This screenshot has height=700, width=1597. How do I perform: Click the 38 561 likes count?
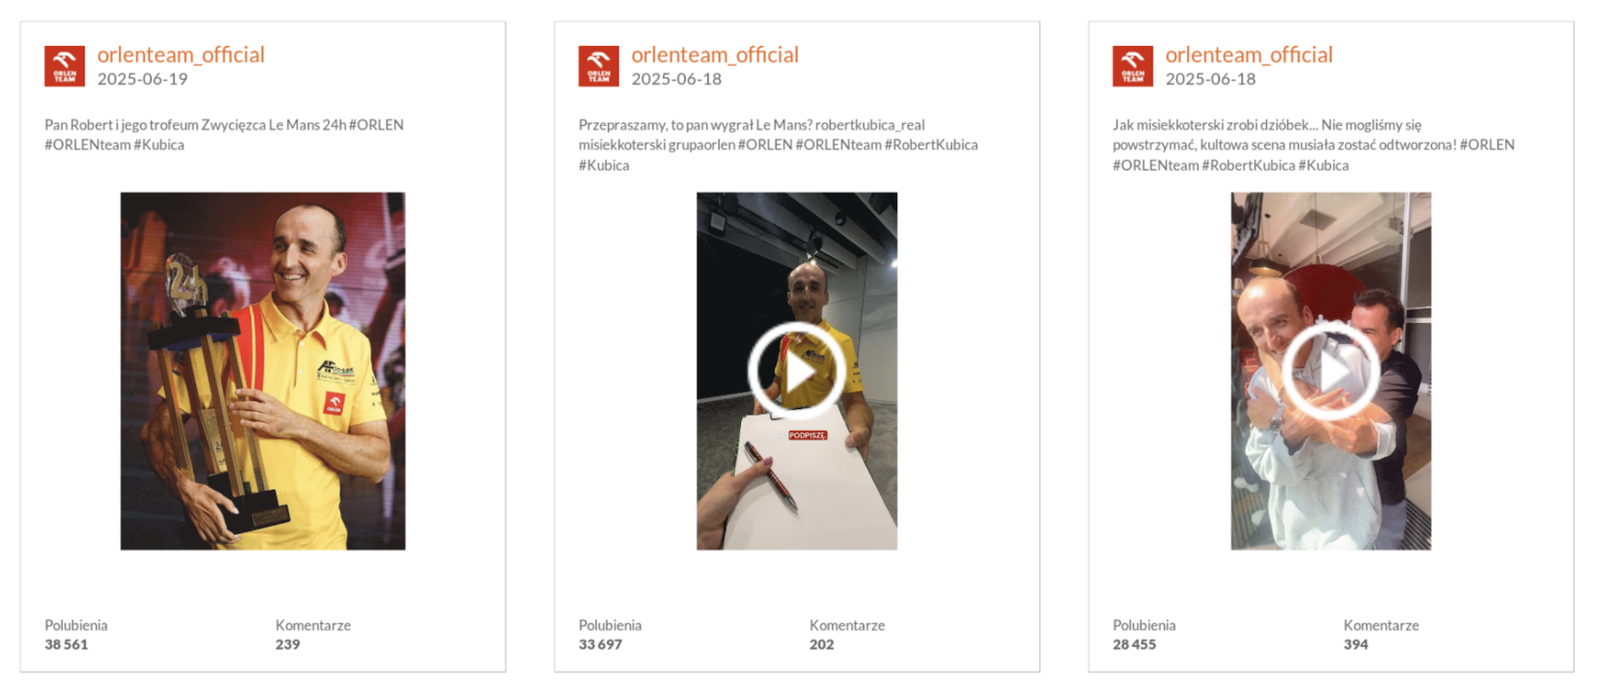67,645
